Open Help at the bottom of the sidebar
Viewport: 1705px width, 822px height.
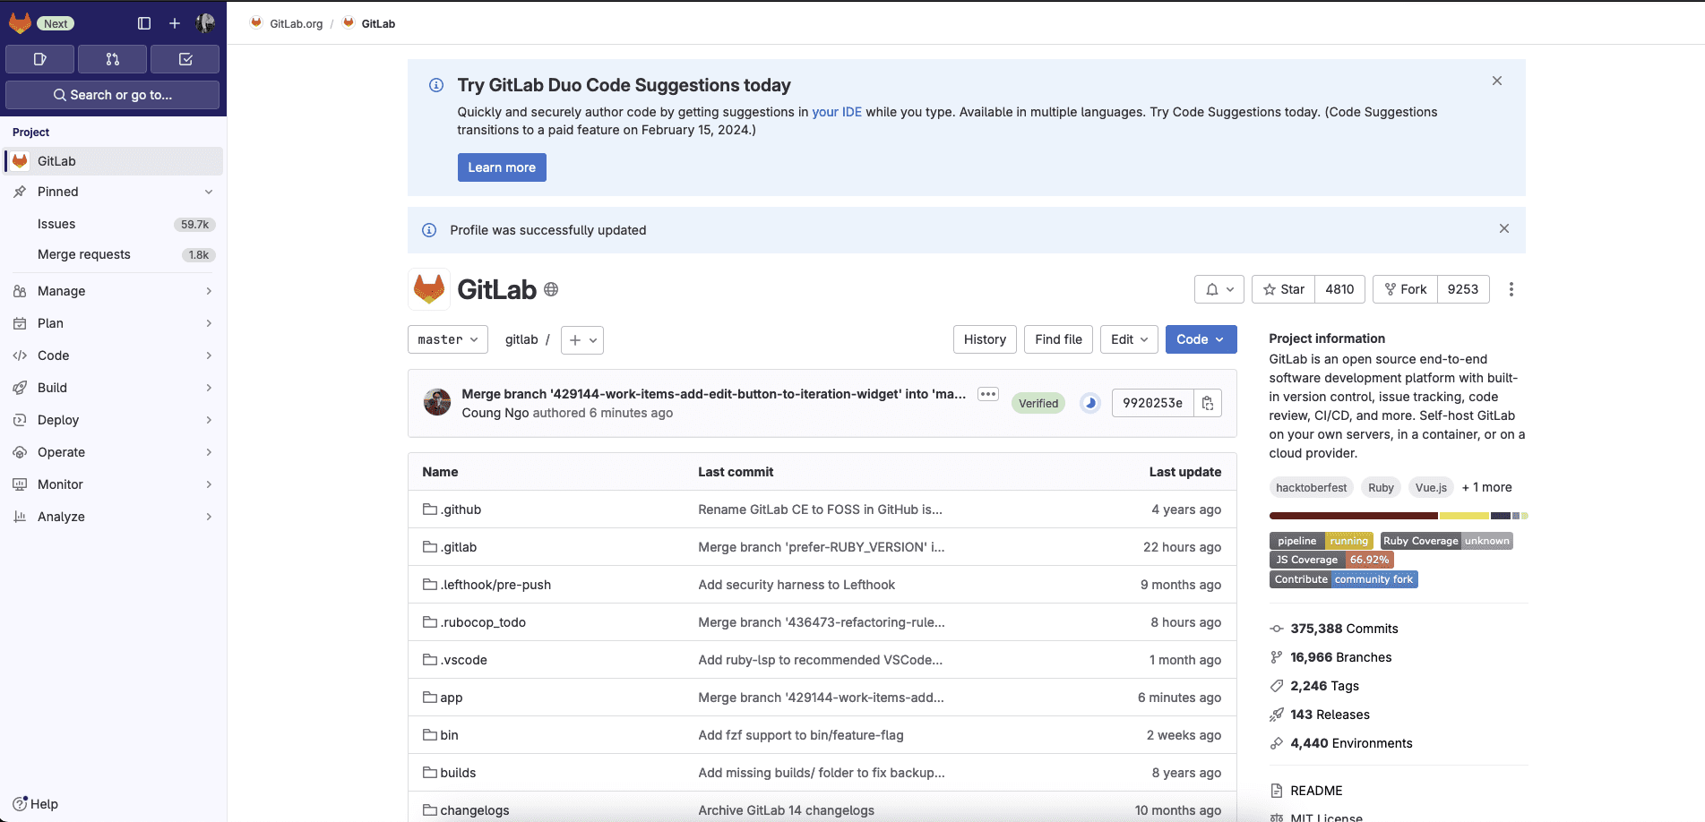point(37,803)
